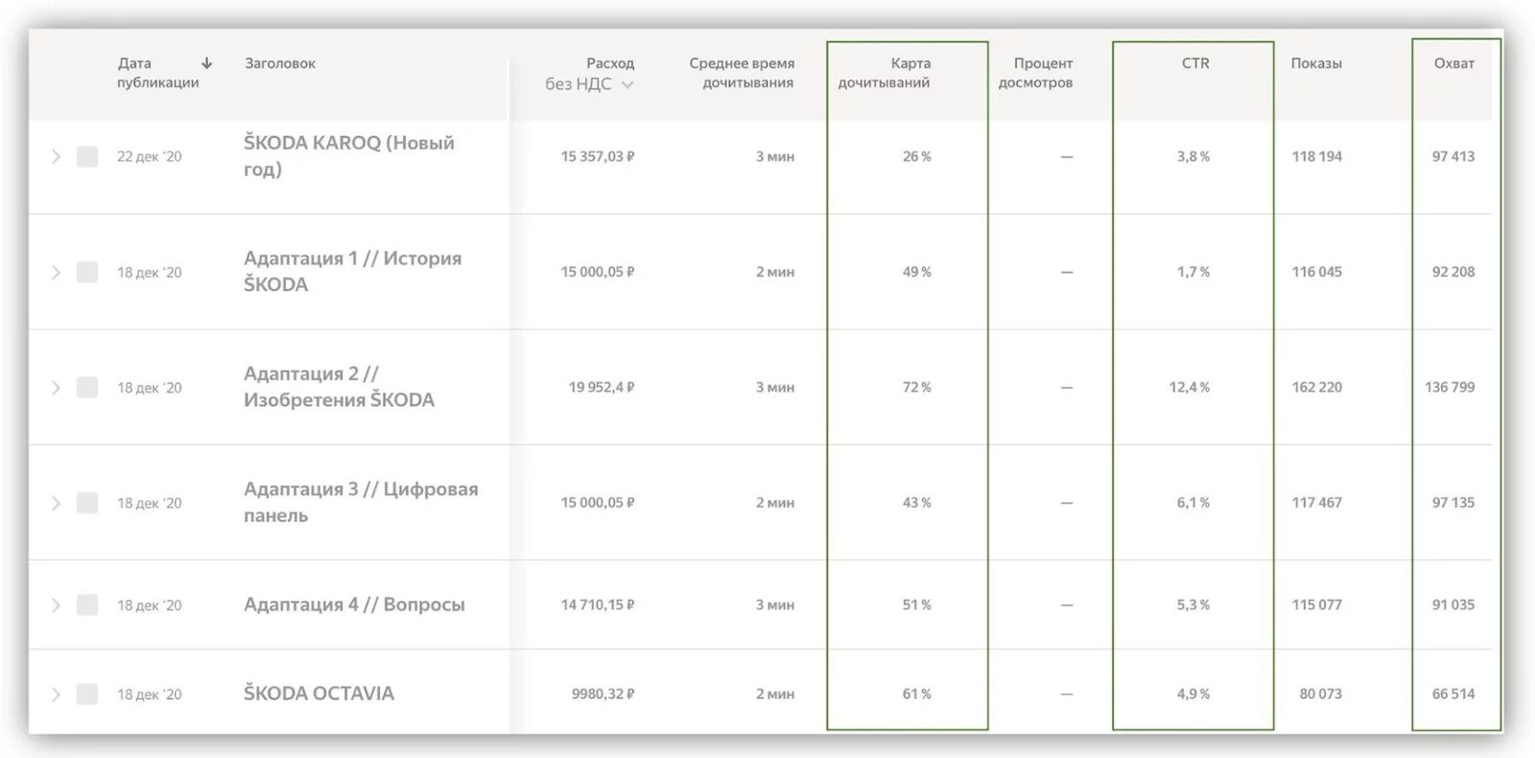Select the reach figure 97 413
Viewport: 1535px width, 758px height.
click(x=1453, y=156)
